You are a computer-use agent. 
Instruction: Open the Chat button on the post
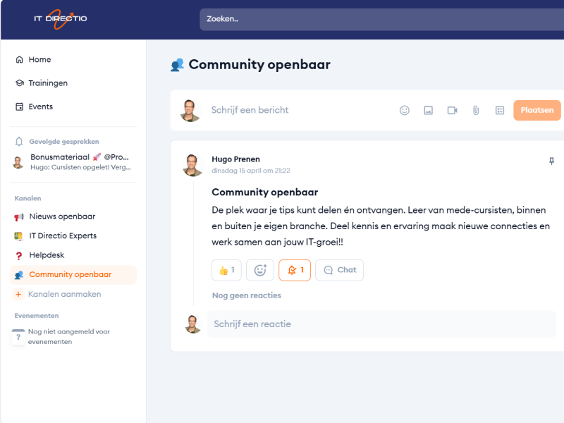click(339, 270)
